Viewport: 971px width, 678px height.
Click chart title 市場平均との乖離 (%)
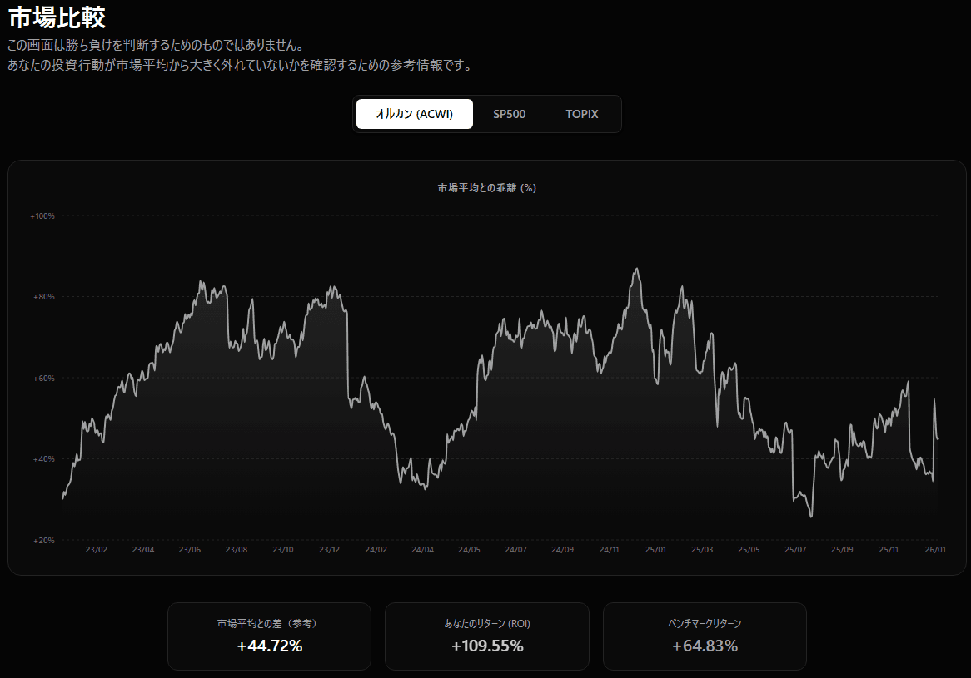tap(486, 188)
